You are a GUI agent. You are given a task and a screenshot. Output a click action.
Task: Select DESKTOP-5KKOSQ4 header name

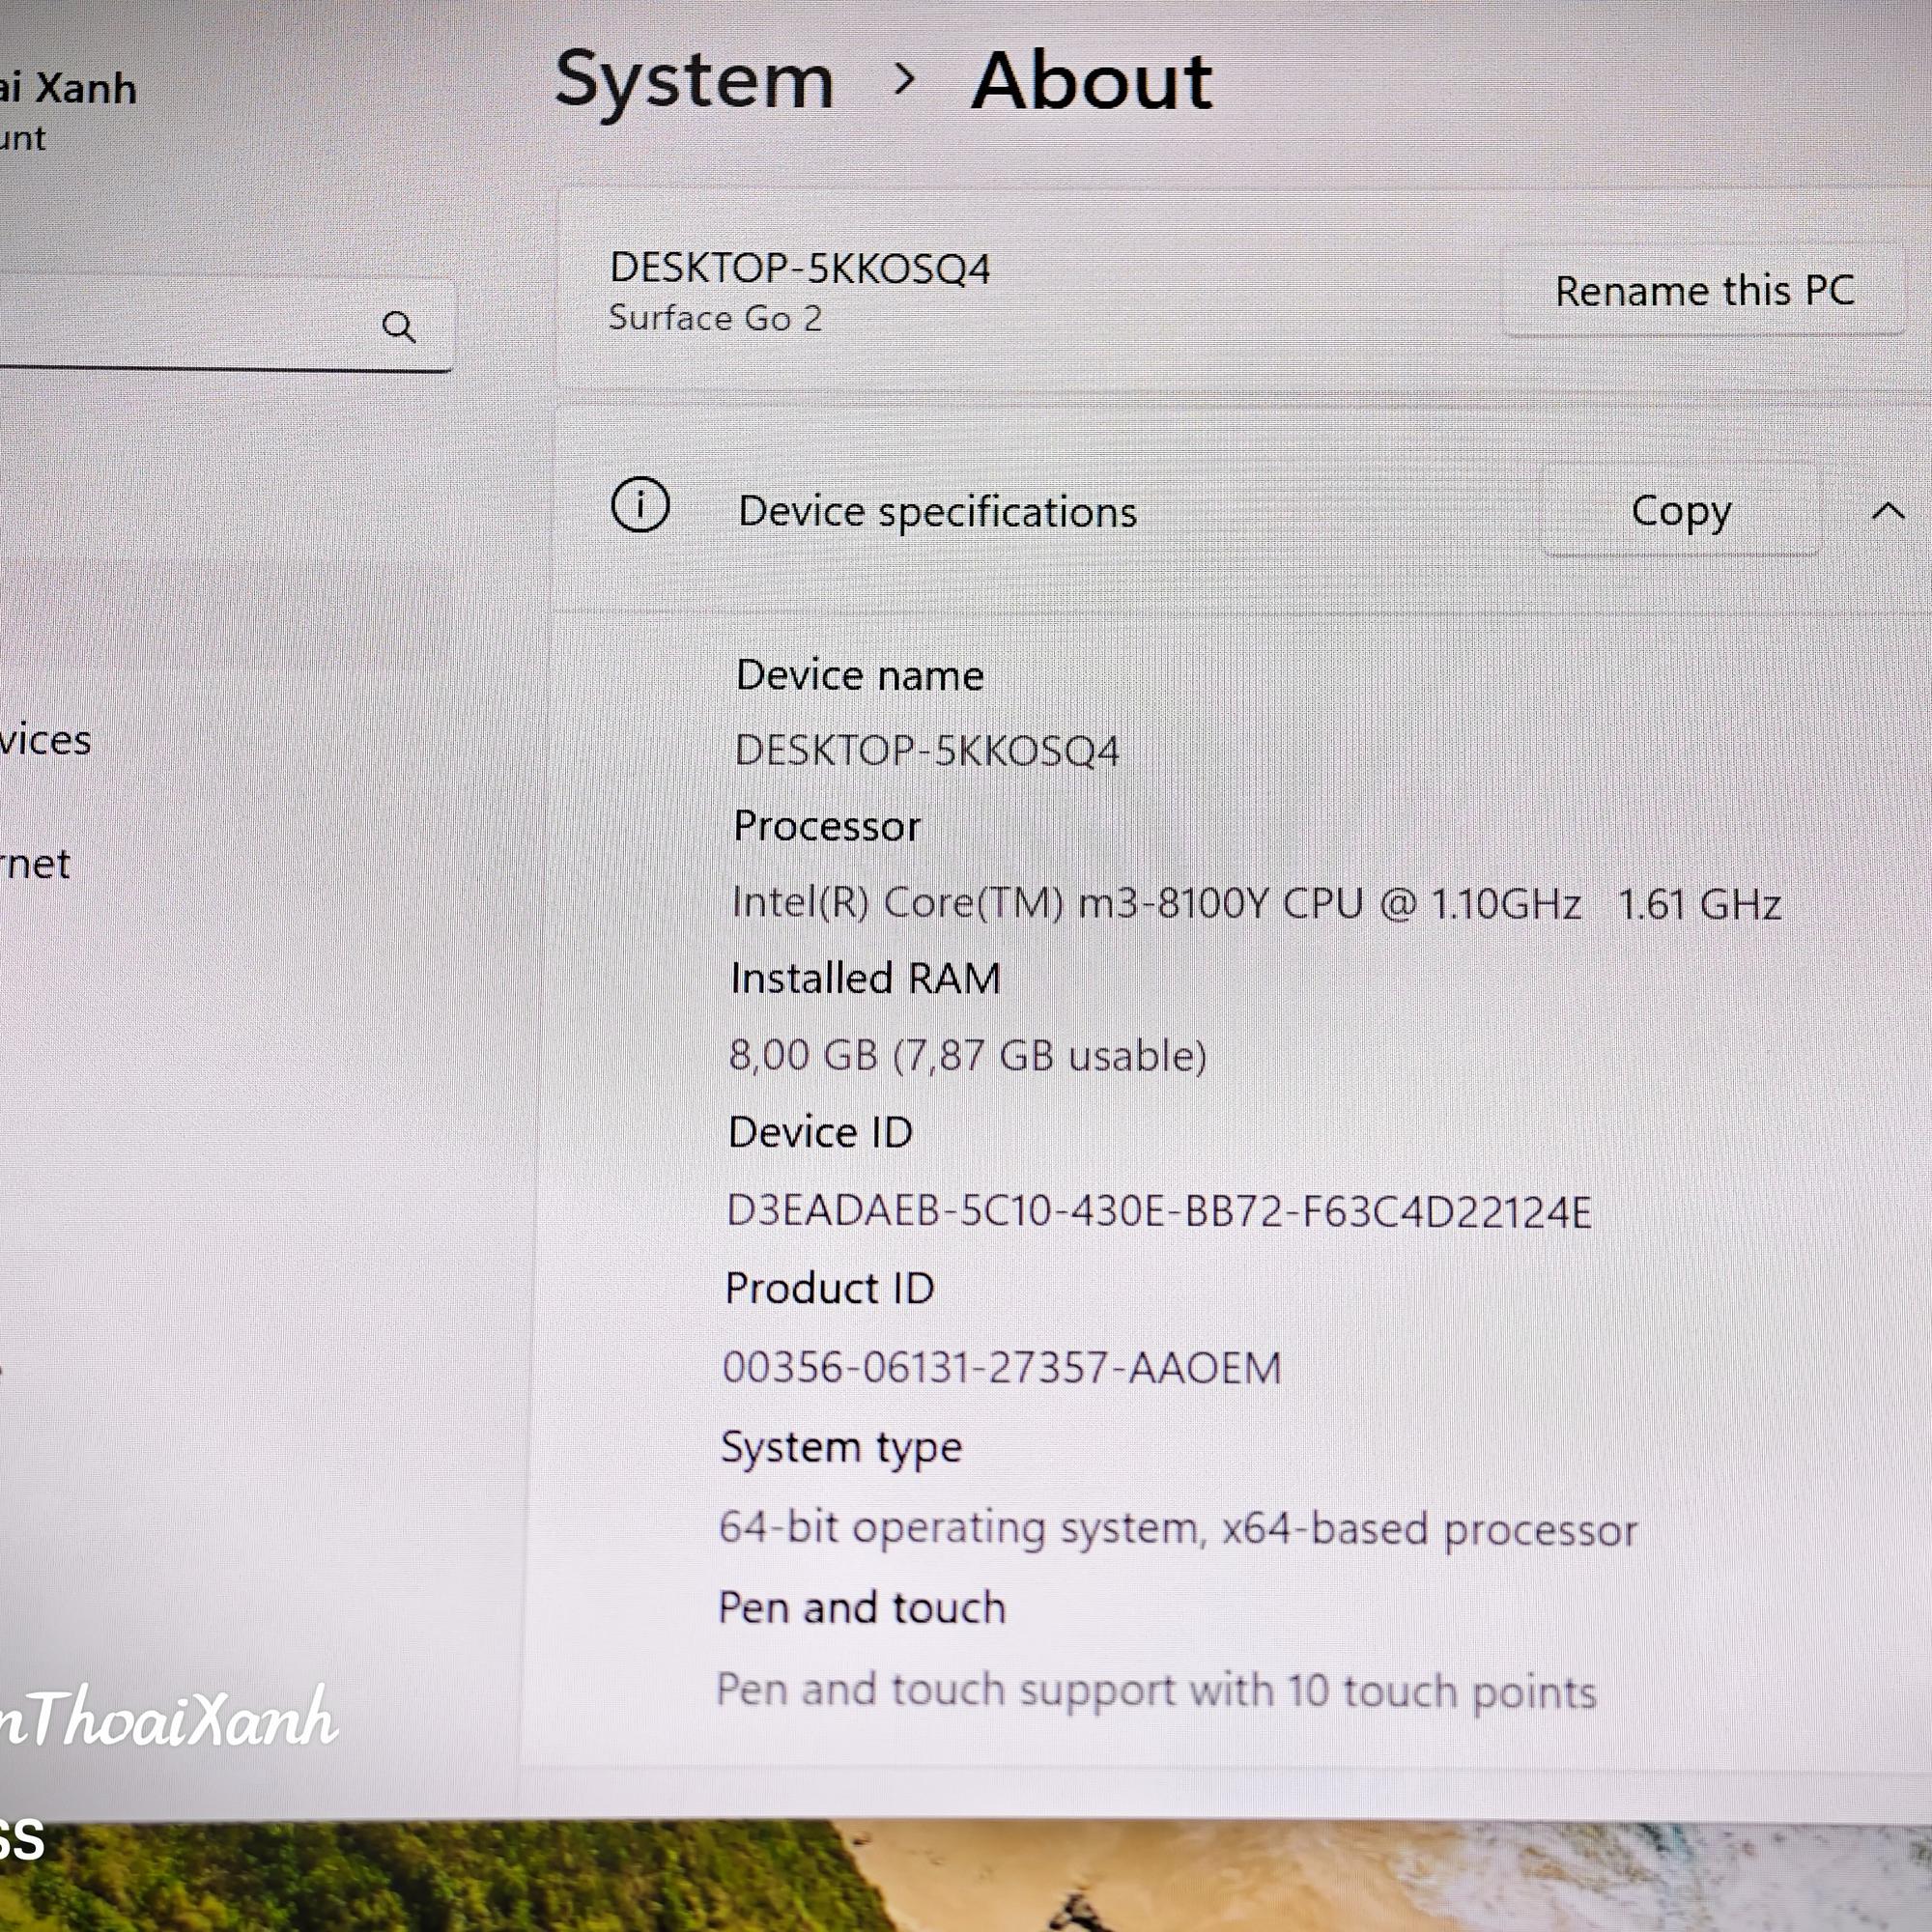(799, 268)
